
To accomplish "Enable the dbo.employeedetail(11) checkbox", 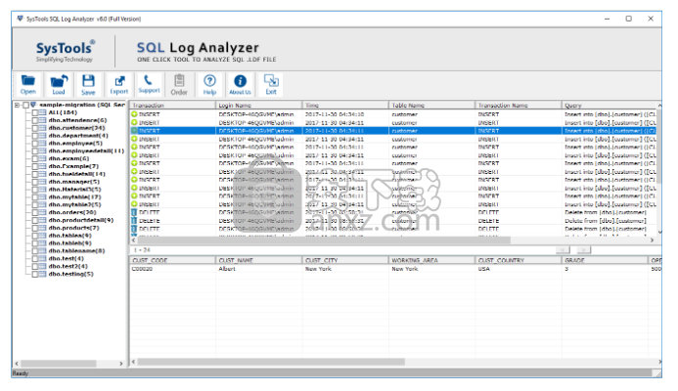I will tap(35, 152).
